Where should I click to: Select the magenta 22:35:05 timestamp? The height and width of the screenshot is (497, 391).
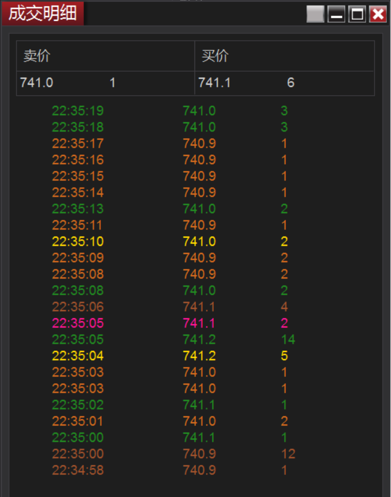78,323
